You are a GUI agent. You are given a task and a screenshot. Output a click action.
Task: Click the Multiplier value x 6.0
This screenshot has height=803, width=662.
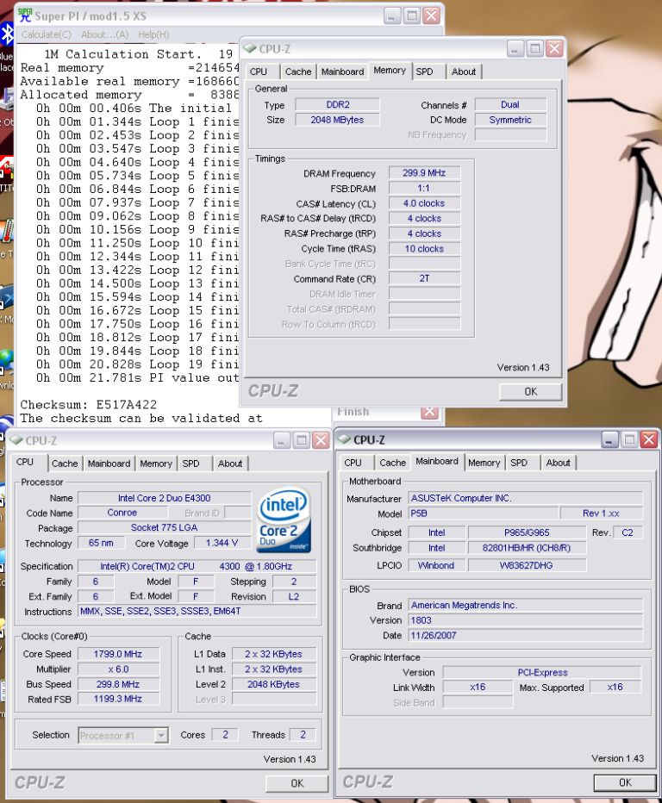118,669
